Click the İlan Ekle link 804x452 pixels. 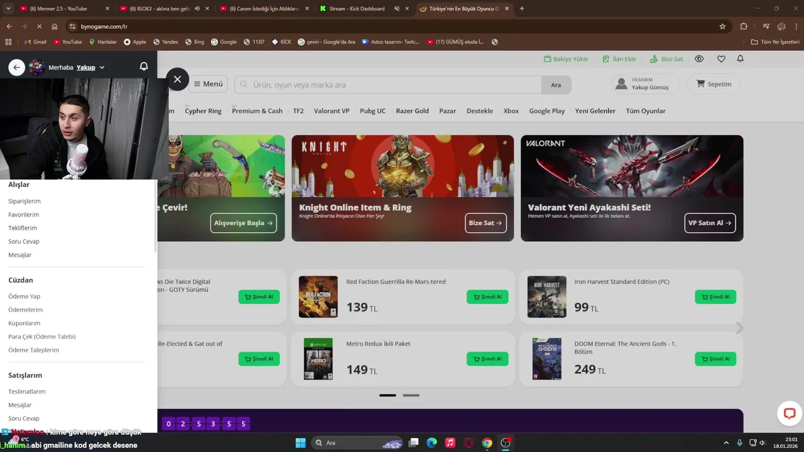(x=619, y=59)
